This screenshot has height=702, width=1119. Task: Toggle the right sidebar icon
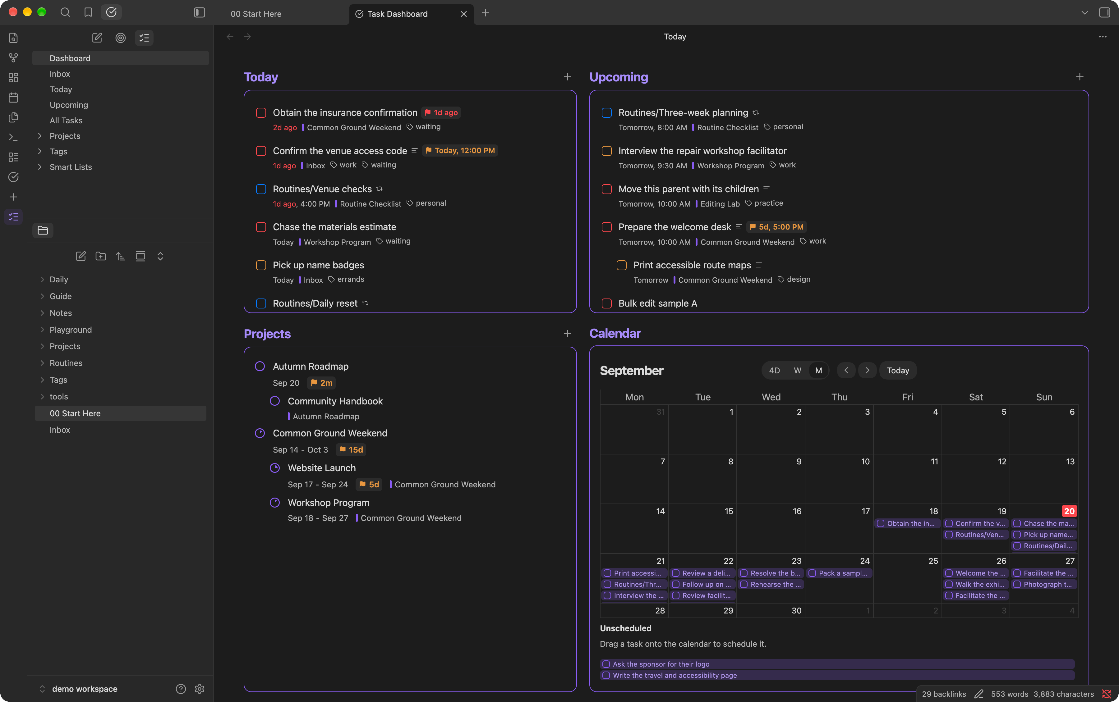1105,12
